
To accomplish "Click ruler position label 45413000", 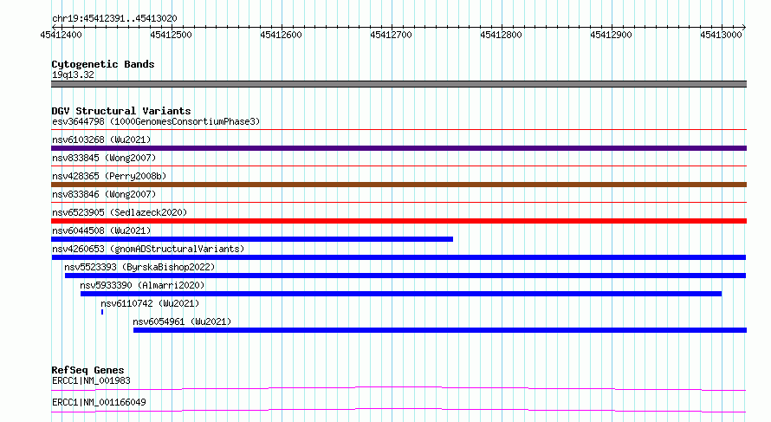I will coord(721,35).
